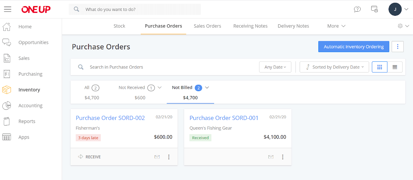
Task: Click the Opportunities chat icon
Action: point(7,43)
